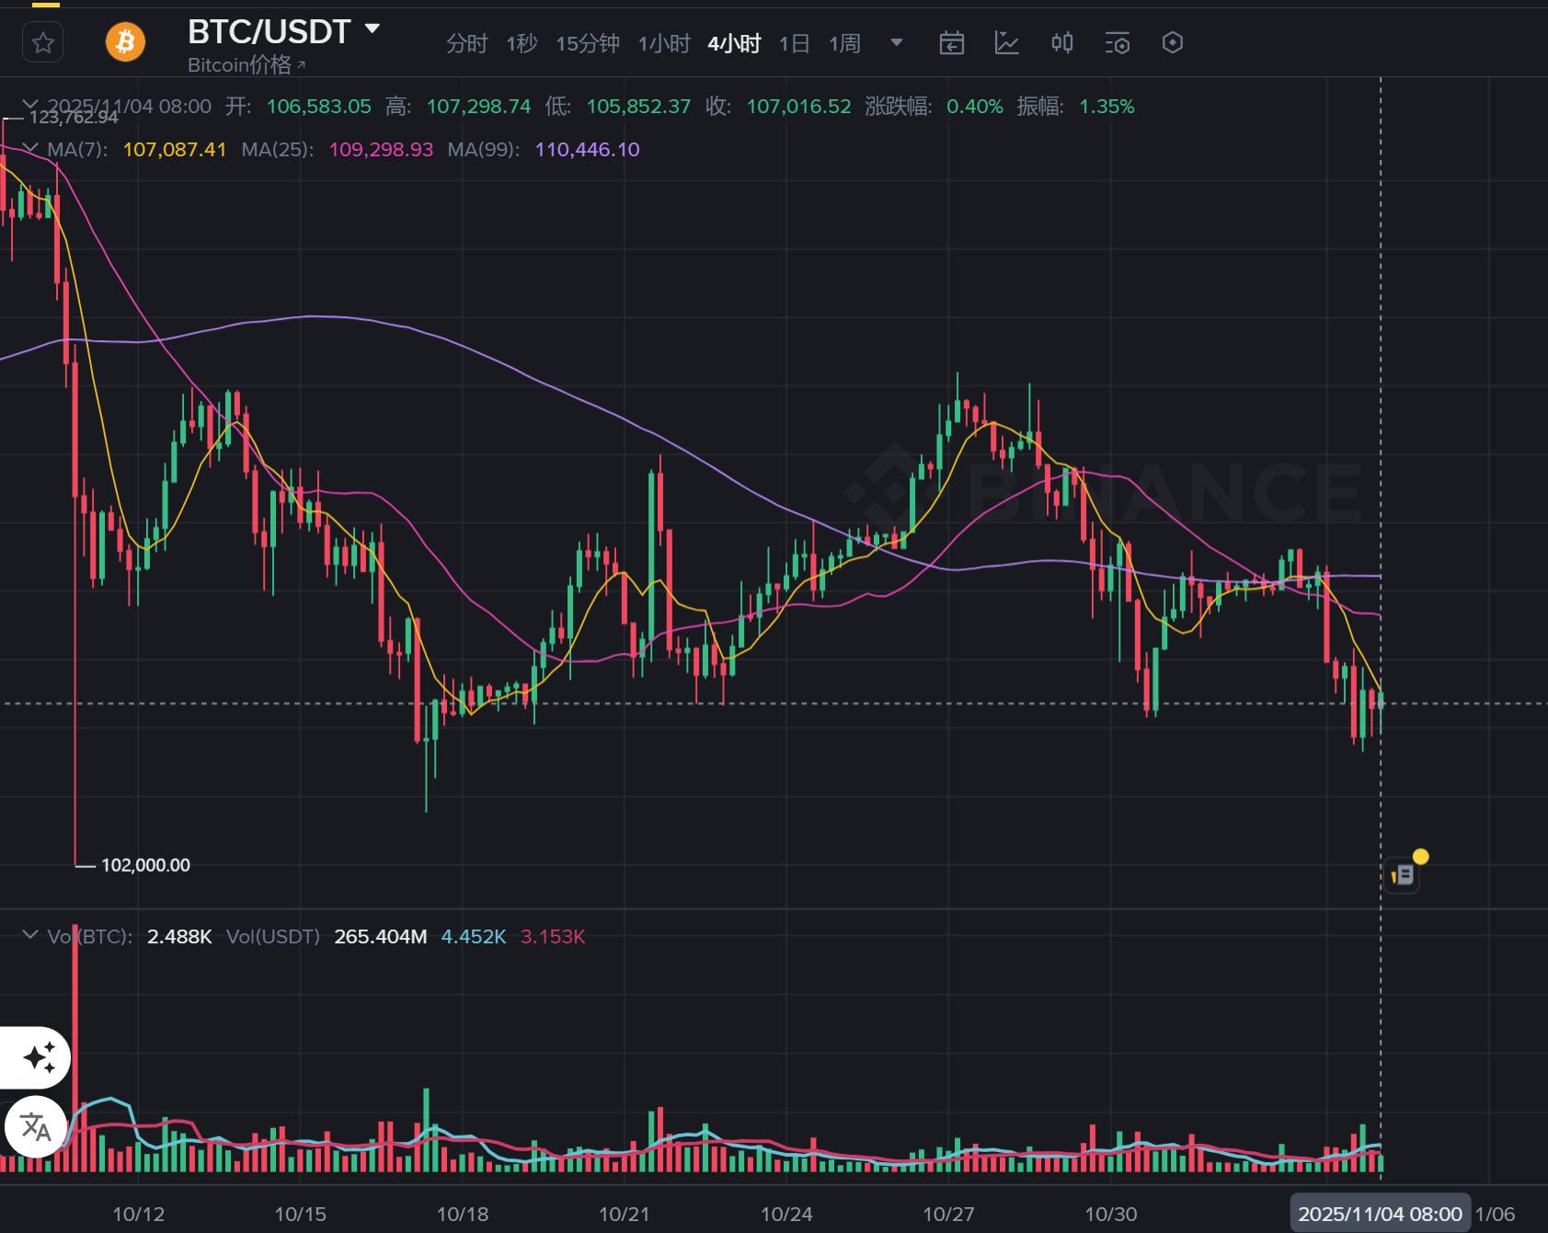Expand more time intervals dropdown
Screen dimensions: 1548x1233
(x=897, y=42)
